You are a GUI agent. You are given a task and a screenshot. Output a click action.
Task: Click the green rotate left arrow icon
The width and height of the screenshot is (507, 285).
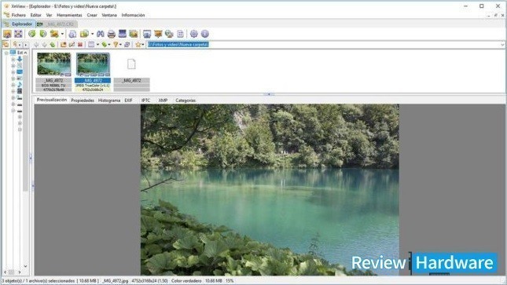32,34
